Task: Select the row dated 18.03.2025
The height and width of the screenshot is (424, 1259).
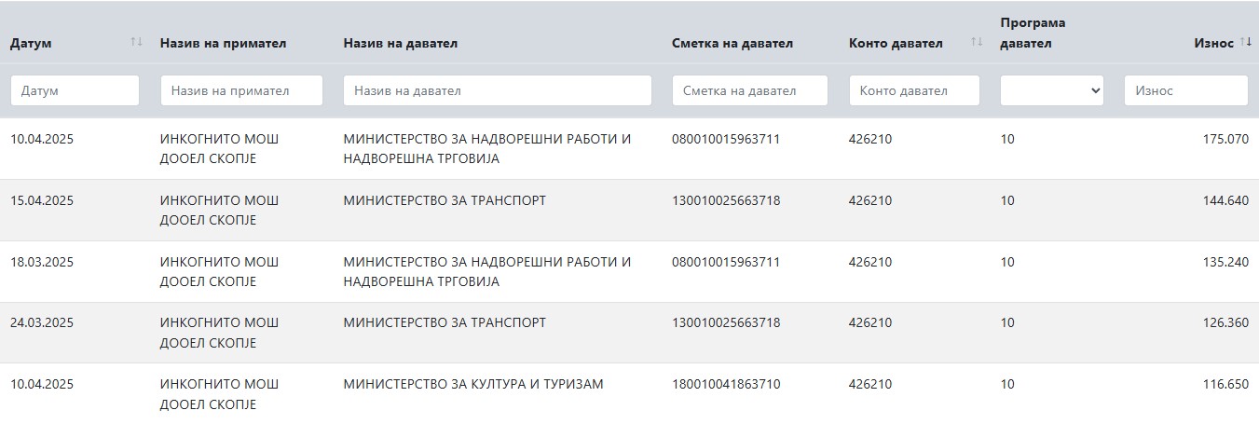Action: click(629, 272)
